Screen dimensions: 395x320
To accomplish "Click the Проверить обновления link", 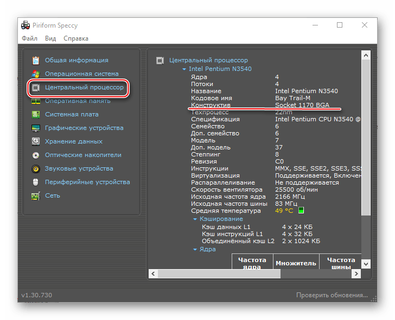I will pyautogui.click(x=332, y=295).
